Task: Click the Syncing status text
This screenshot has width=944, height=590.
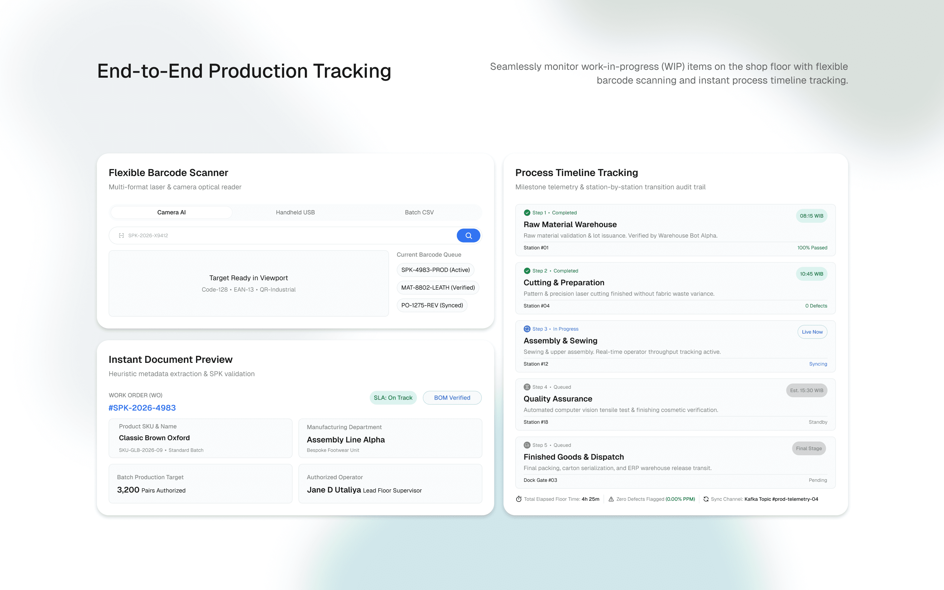Action: pos(818,364)
